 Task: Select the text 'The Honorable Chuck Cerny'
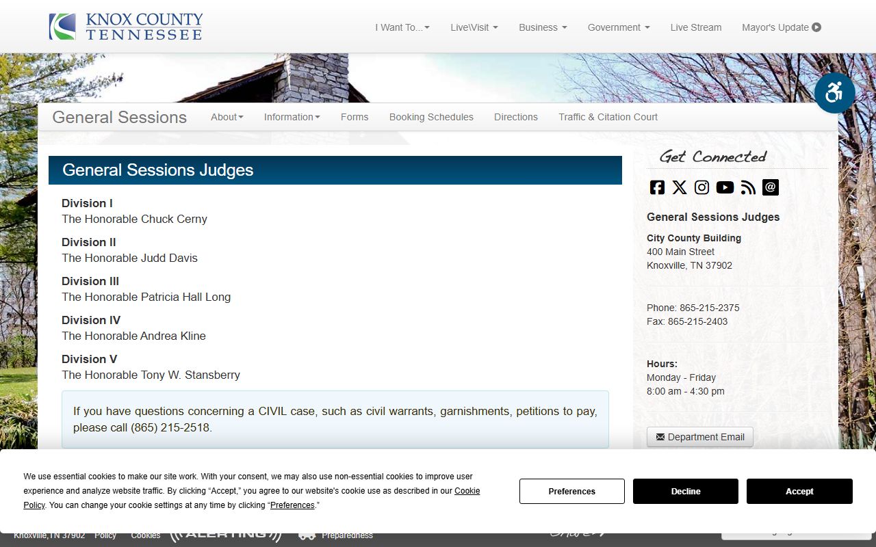134,219
